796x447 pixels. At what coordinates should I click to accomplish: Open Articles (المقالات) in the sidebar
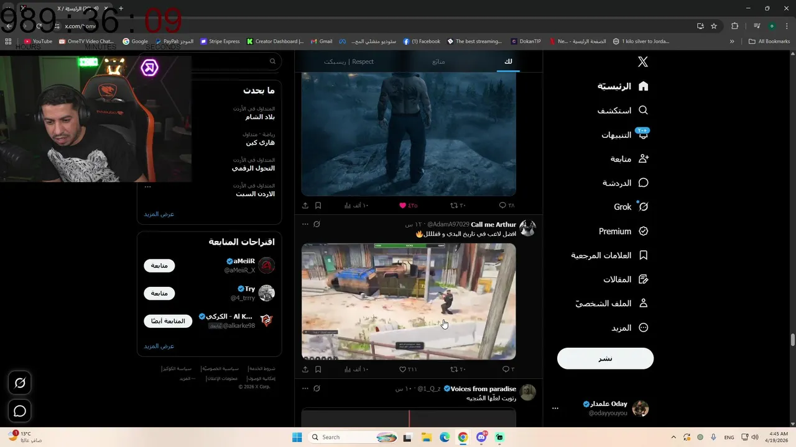[x=626, y=279]
